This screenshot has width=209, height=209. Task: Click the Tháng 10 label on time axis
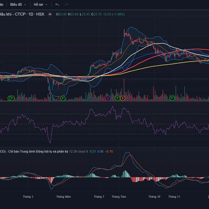154,197
